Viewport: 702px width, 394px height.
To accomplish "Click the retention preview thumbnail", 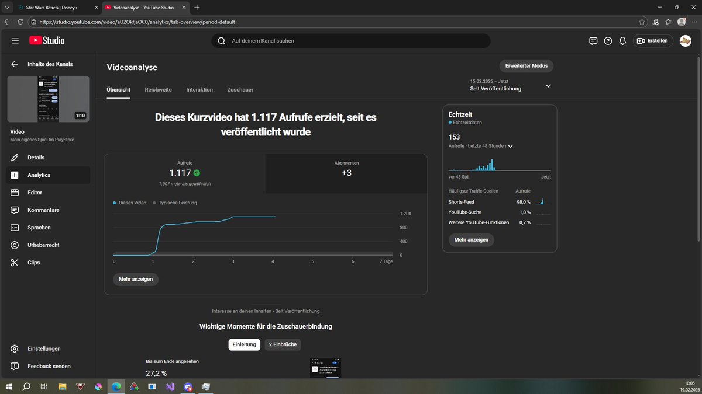I will 325,368.
